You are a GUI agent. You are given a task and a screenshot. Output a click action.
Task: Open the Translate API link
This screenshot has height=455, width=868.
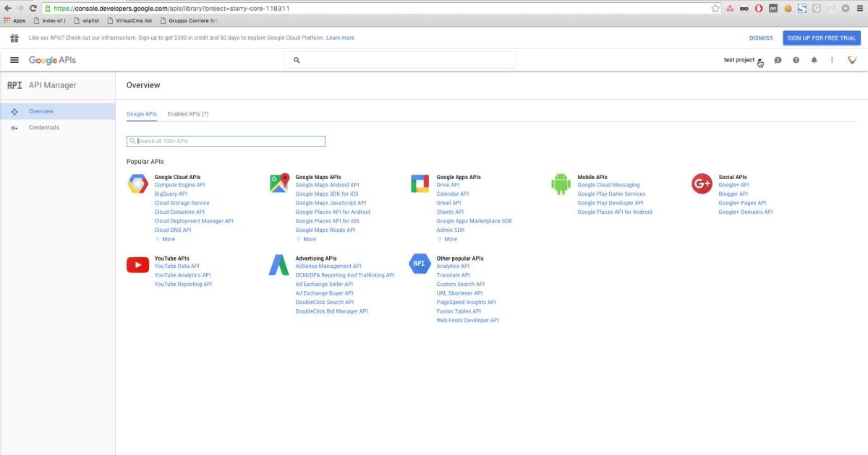pos(453,275)
